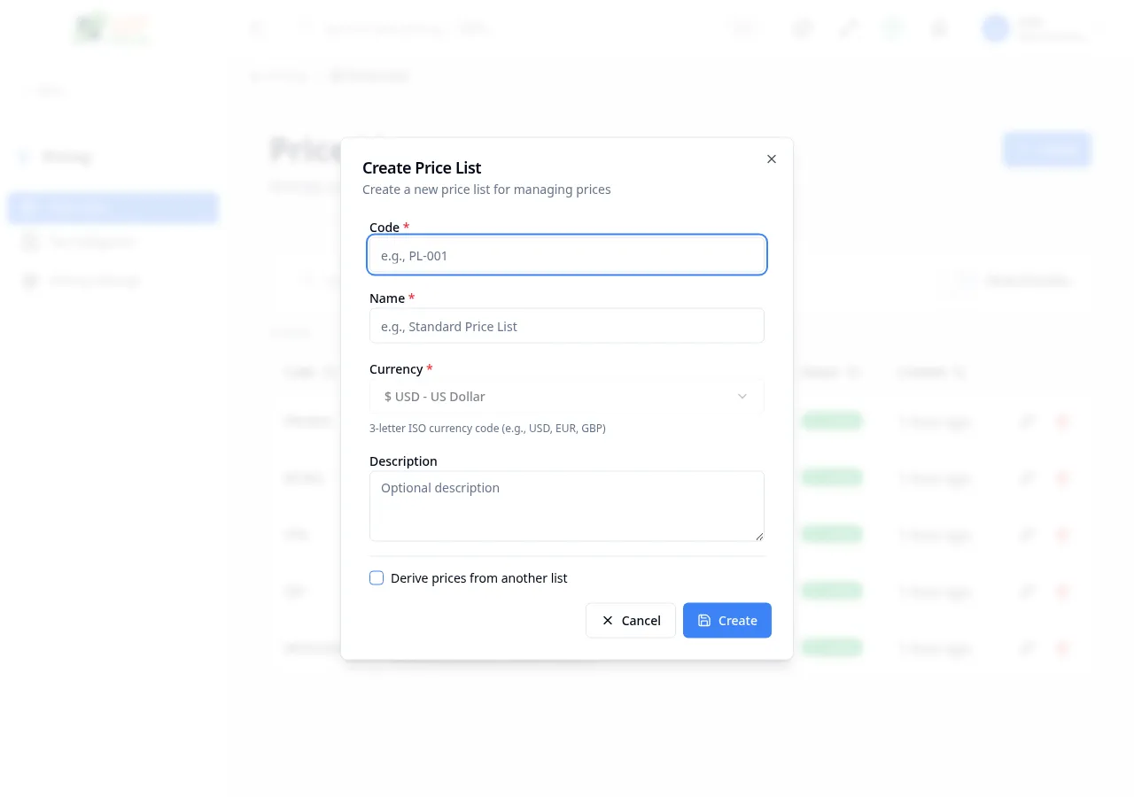
Task: Click the sort chevron on the Status column
Action: [x=853, y=372]
